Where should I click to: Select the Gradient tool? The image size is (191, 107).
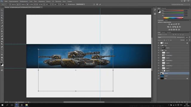pos(2,39)
